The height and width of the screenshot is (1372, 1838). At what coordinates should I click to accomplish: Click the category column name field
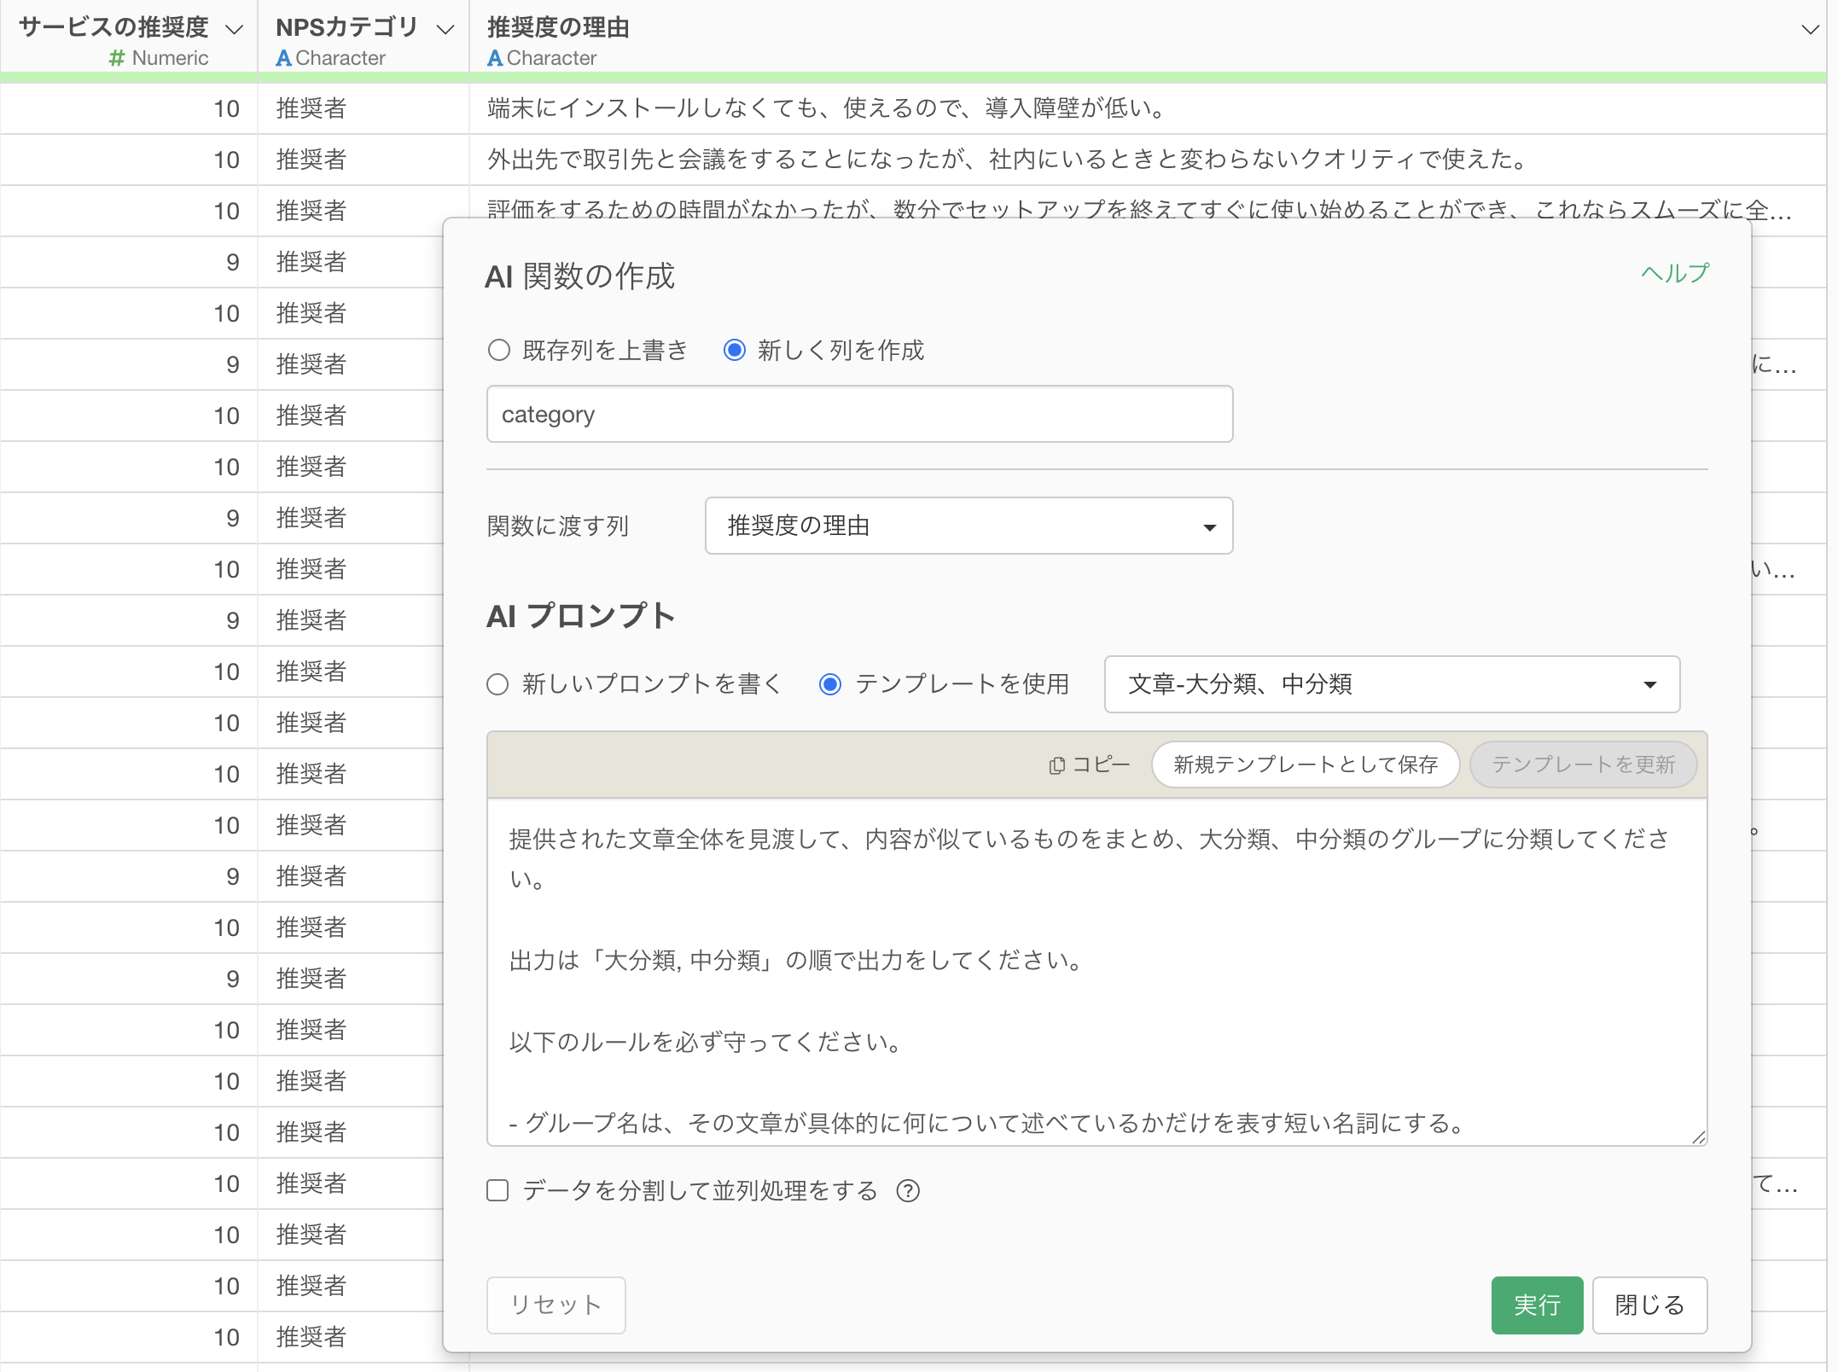(859, 414)
